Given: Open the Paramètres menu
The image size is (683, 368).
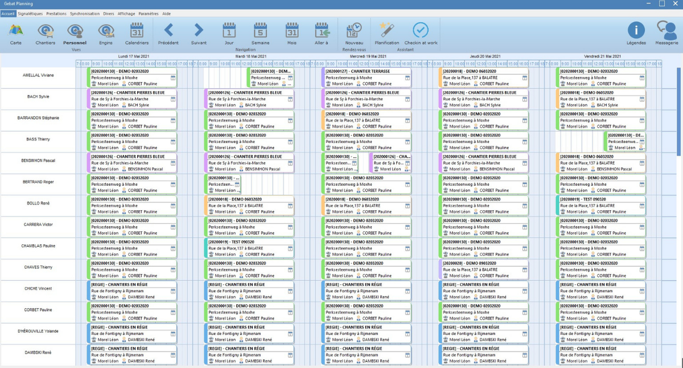Looking at the screenshot, I should click(149, 13).
